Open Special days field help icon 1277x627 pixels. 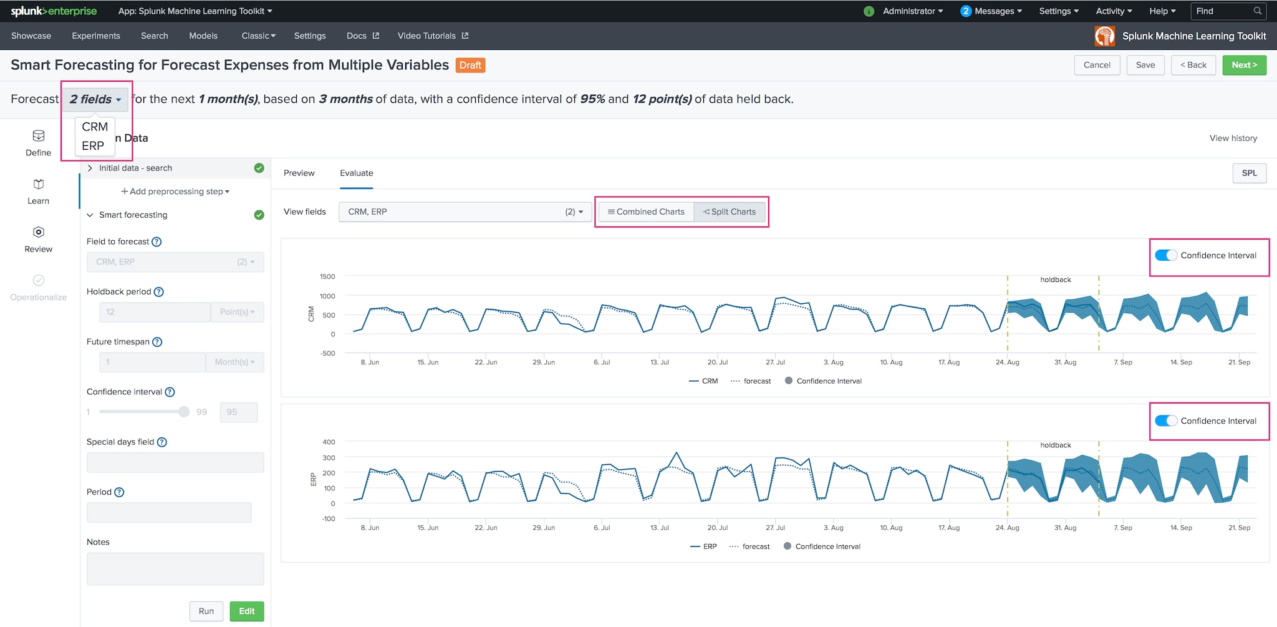coord(162,442)
